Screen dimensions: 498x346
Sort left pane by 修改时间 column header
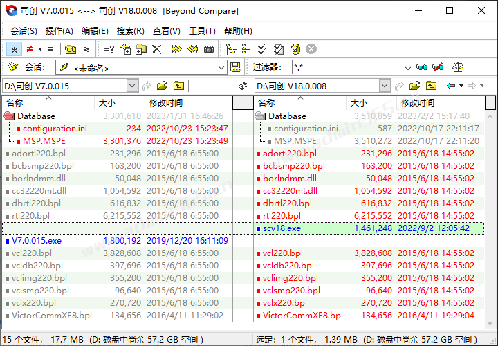(x=189, y=103)
